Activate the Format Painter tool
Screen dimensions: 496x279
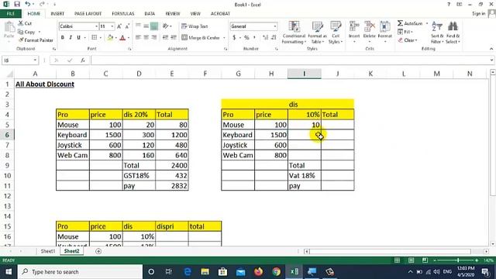pos(36,40)
